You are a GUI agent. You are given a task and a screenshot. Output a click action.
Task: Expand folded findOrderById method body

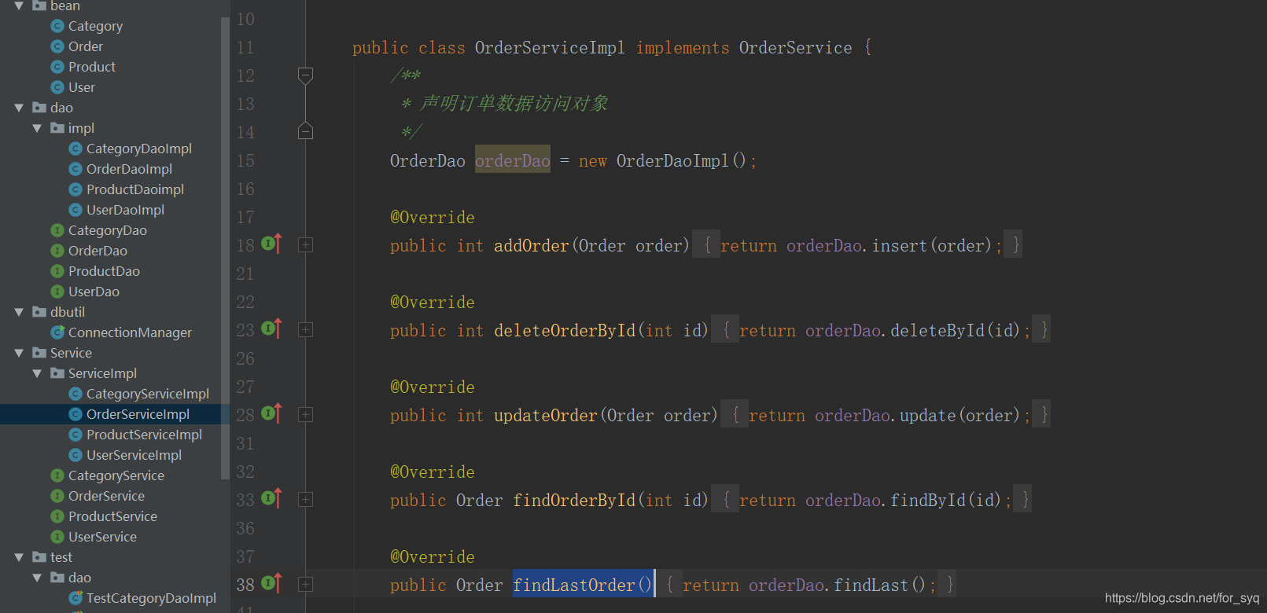[306, 500]
